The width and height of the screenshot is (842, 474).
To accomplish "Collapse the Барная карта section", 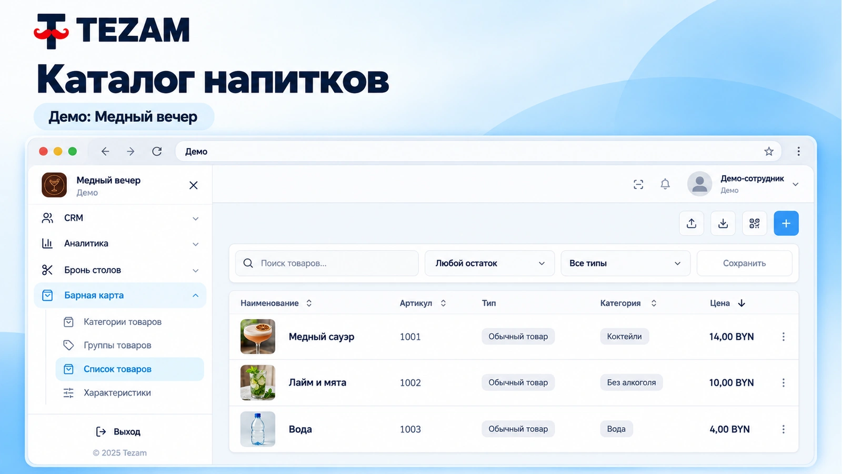I will (x=121, y=295).
